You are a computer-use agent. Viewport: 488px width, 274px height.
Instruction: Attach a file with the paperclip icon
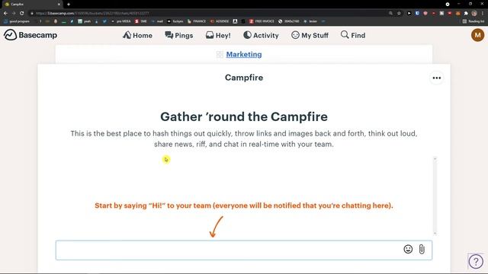pyautogui.click(x=422, y=249)
